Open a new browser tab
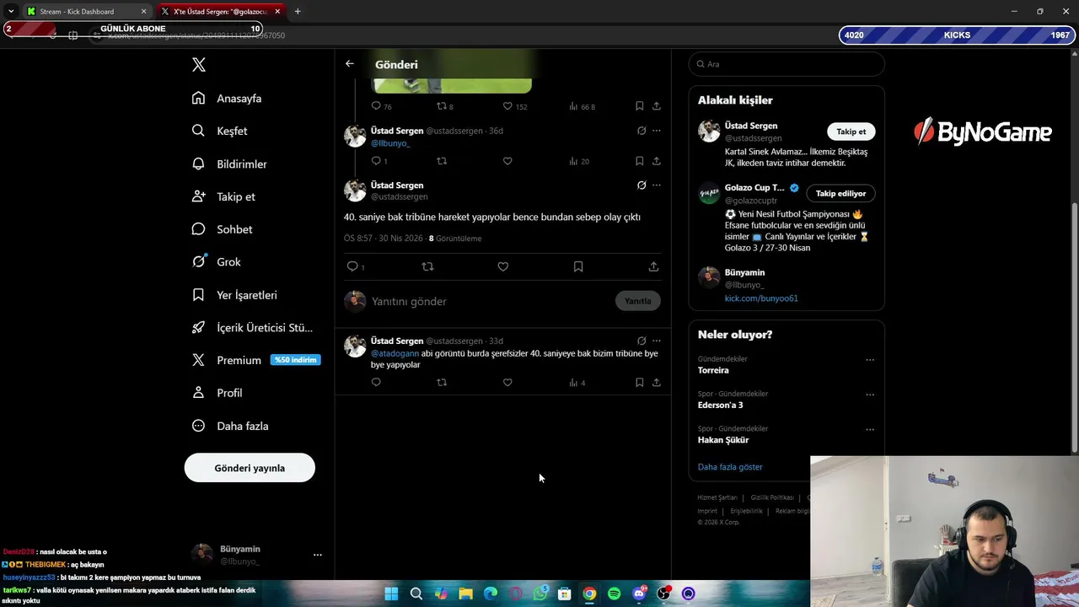The width and height of the screenshot is (1079, 607). tap(298, 12)
